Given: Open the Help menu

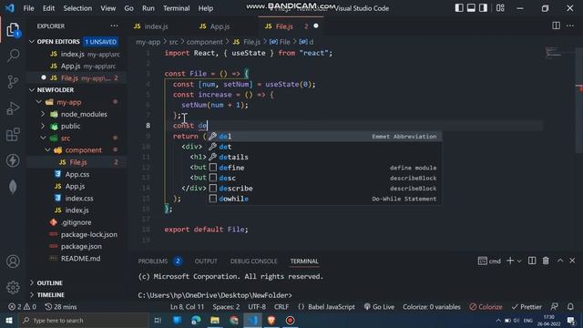Looking at the screenshot, I should click(206, 8).
